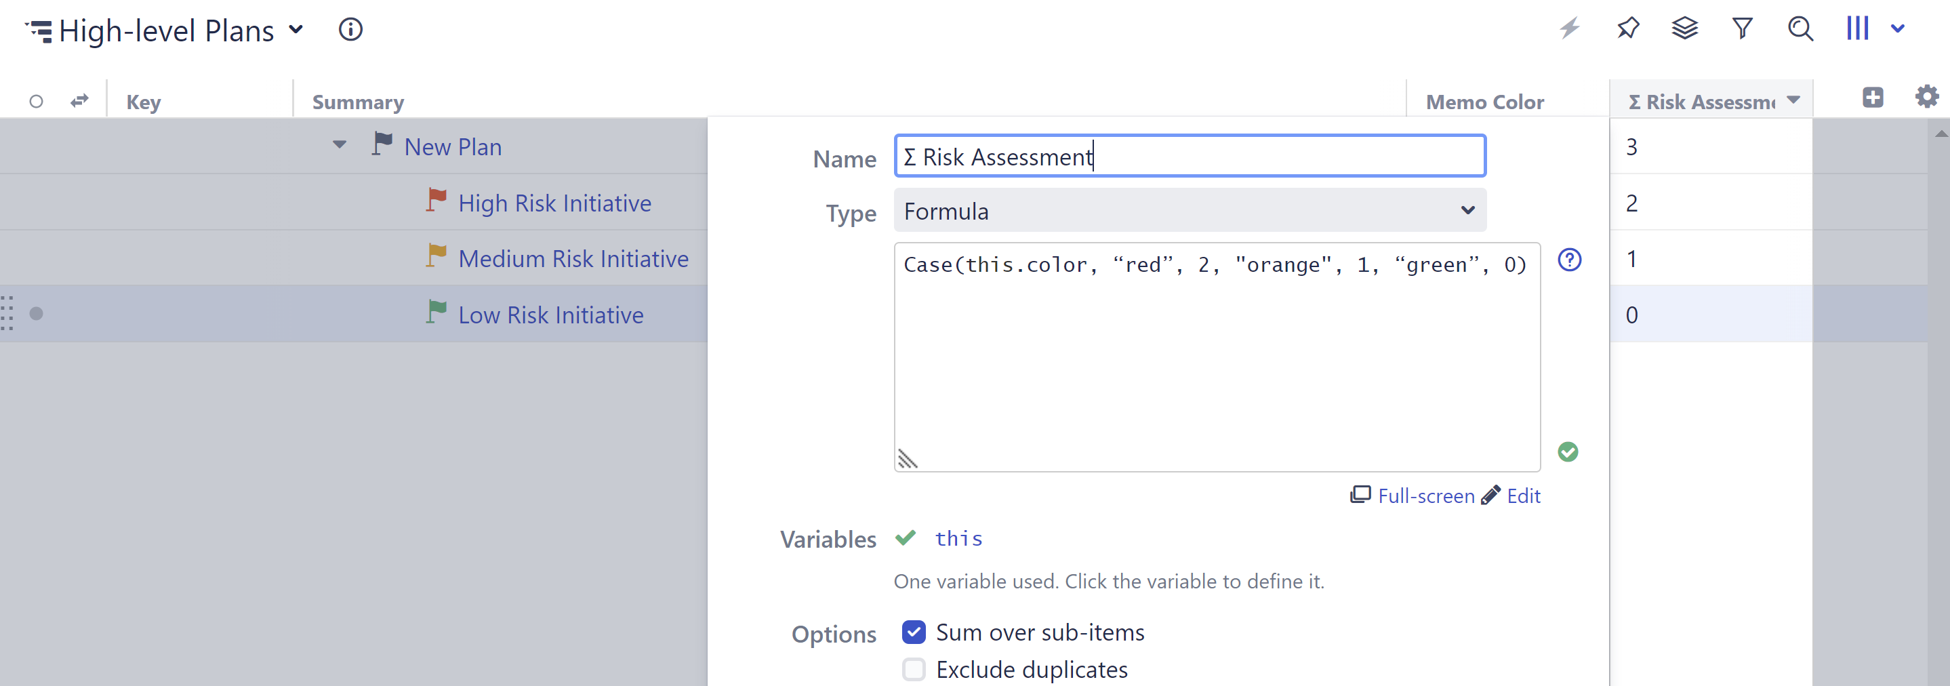Click the lightning bolt automation icon

click(x=1569, y=28)
